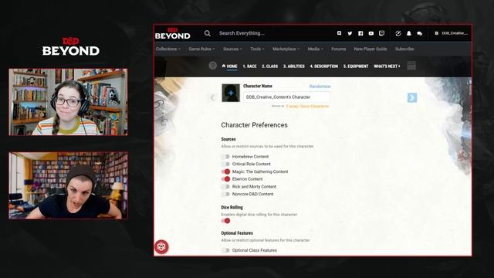Go to 3. Abilities tab
Screen dimensions: 494x278
tap(294, 66)
